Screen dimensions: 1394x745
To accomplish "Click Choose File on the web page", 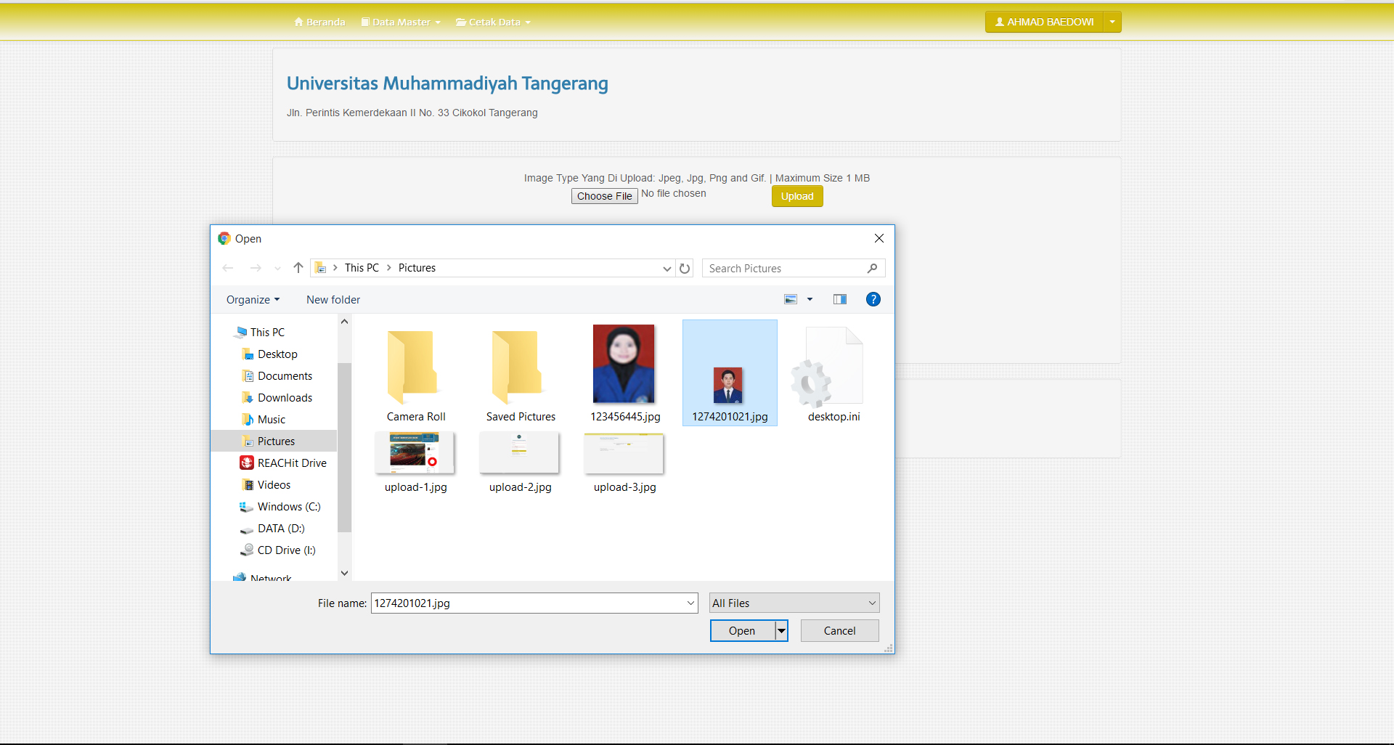I will 605,196.
